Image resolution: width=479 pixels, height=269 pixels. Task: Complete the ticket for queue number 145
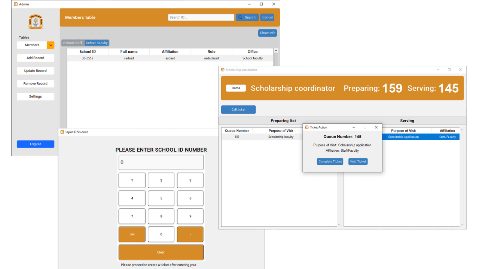330,161
